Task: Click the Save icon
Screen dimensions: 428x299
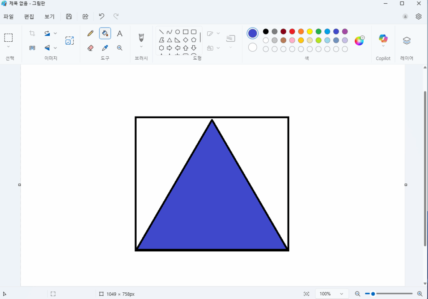Action: (x=69, y=17)
